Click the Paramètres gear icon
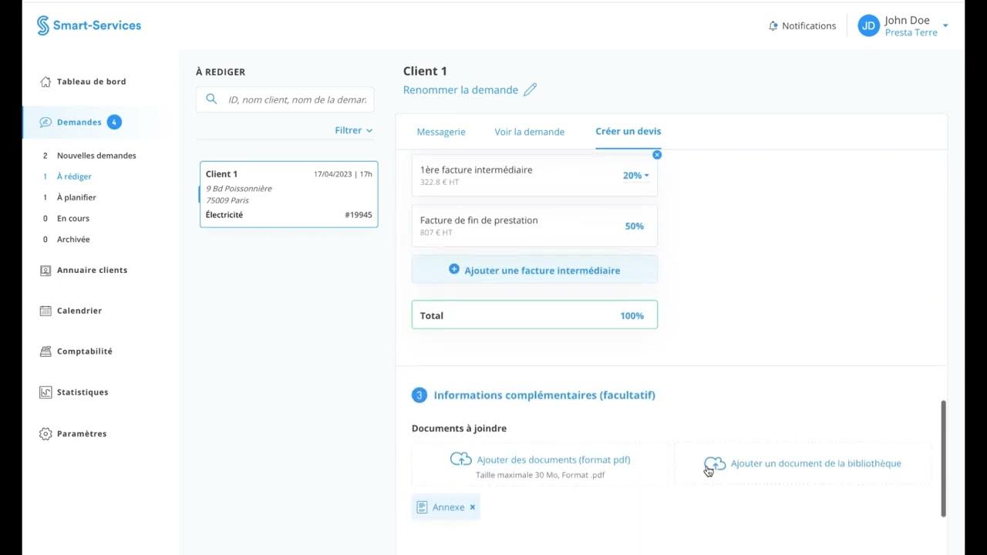Viewport: 987px width, 555px height. [45, 434]
